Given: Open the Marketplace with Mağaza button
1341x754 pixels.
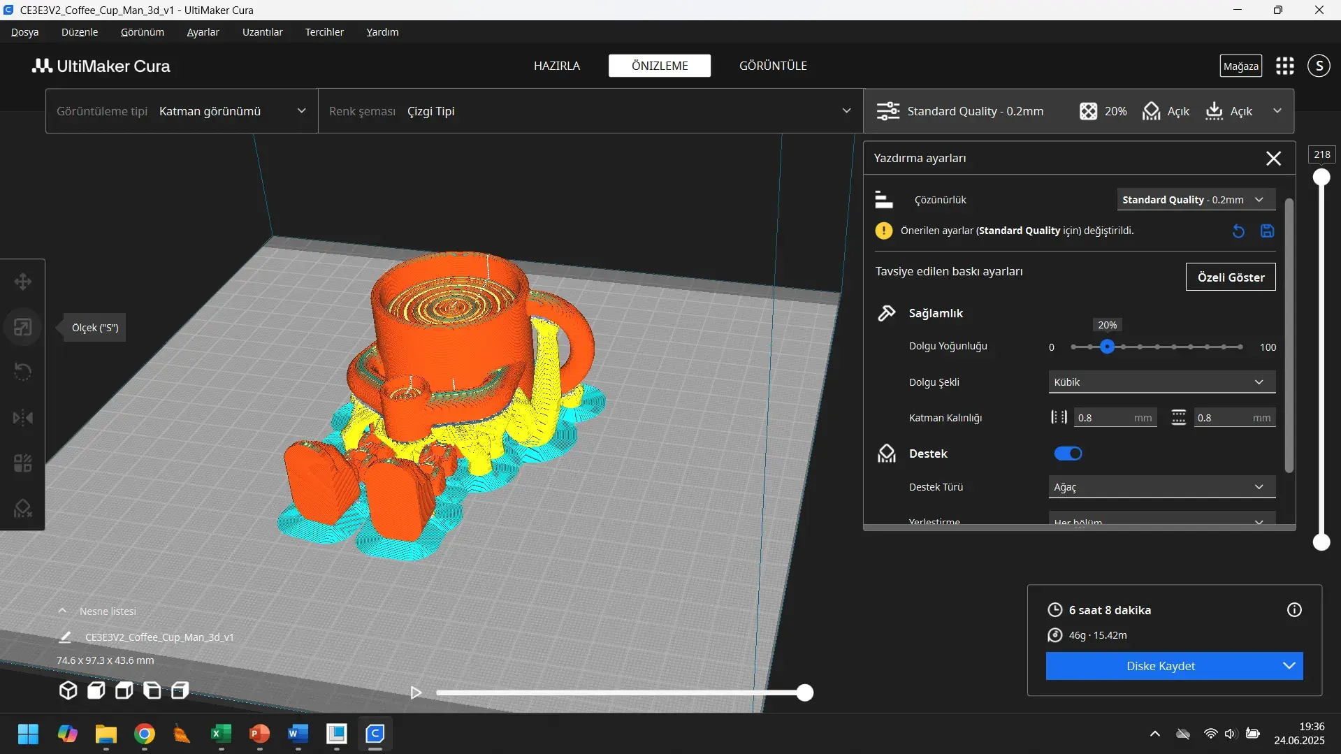Looking at the screenshot, I should 1240,65.
